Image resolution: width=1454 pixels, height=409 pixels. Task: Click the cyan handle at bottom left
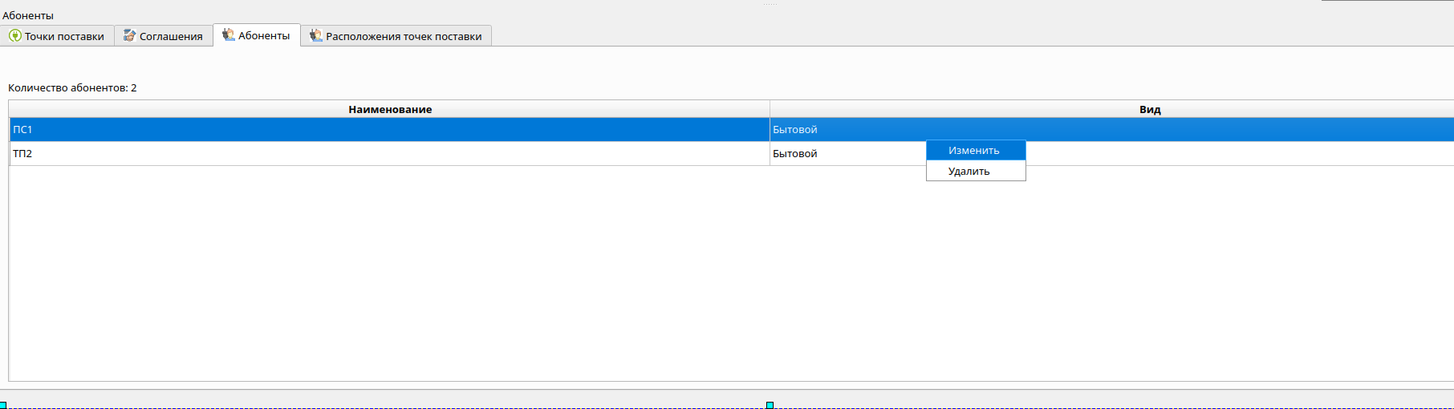click(3, 405)
